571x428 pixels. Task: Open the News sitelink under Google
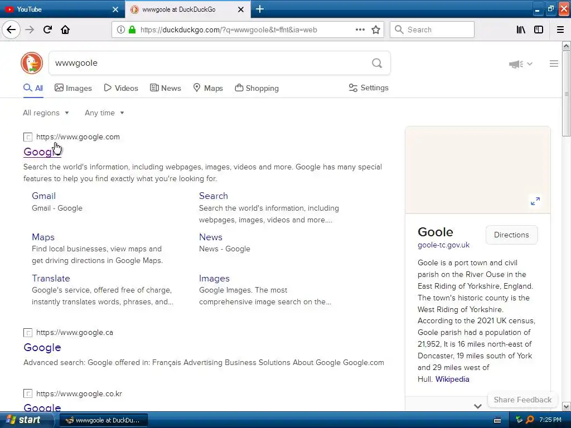click(x=210, y=237)
